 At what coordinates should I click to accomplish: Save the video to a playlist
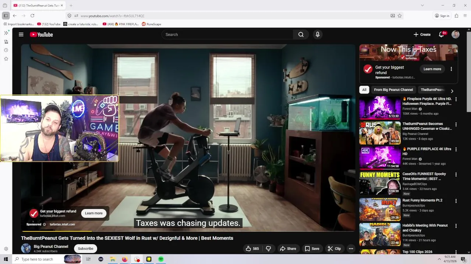(x=312, y=249)
